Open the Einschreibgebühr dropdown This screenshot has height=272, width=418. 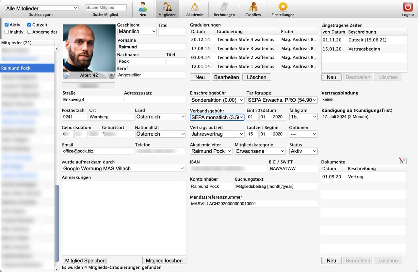click(x=217, y=100)
